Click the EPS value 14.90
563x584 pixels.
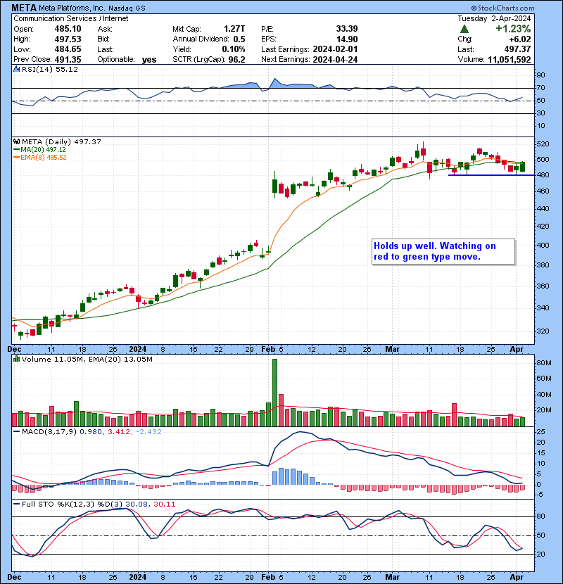click(346, 39)
